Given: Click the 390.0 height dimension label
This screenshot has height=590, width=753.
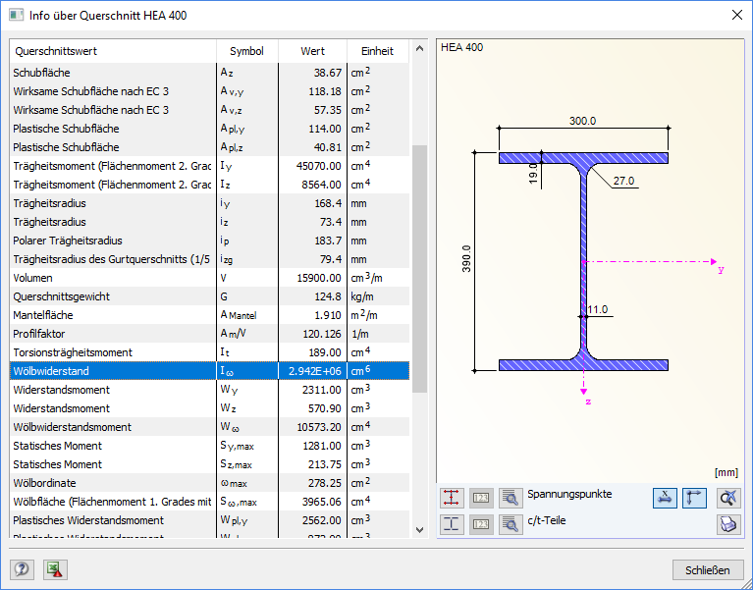Looking at the screenshot, I should [466, 259].
